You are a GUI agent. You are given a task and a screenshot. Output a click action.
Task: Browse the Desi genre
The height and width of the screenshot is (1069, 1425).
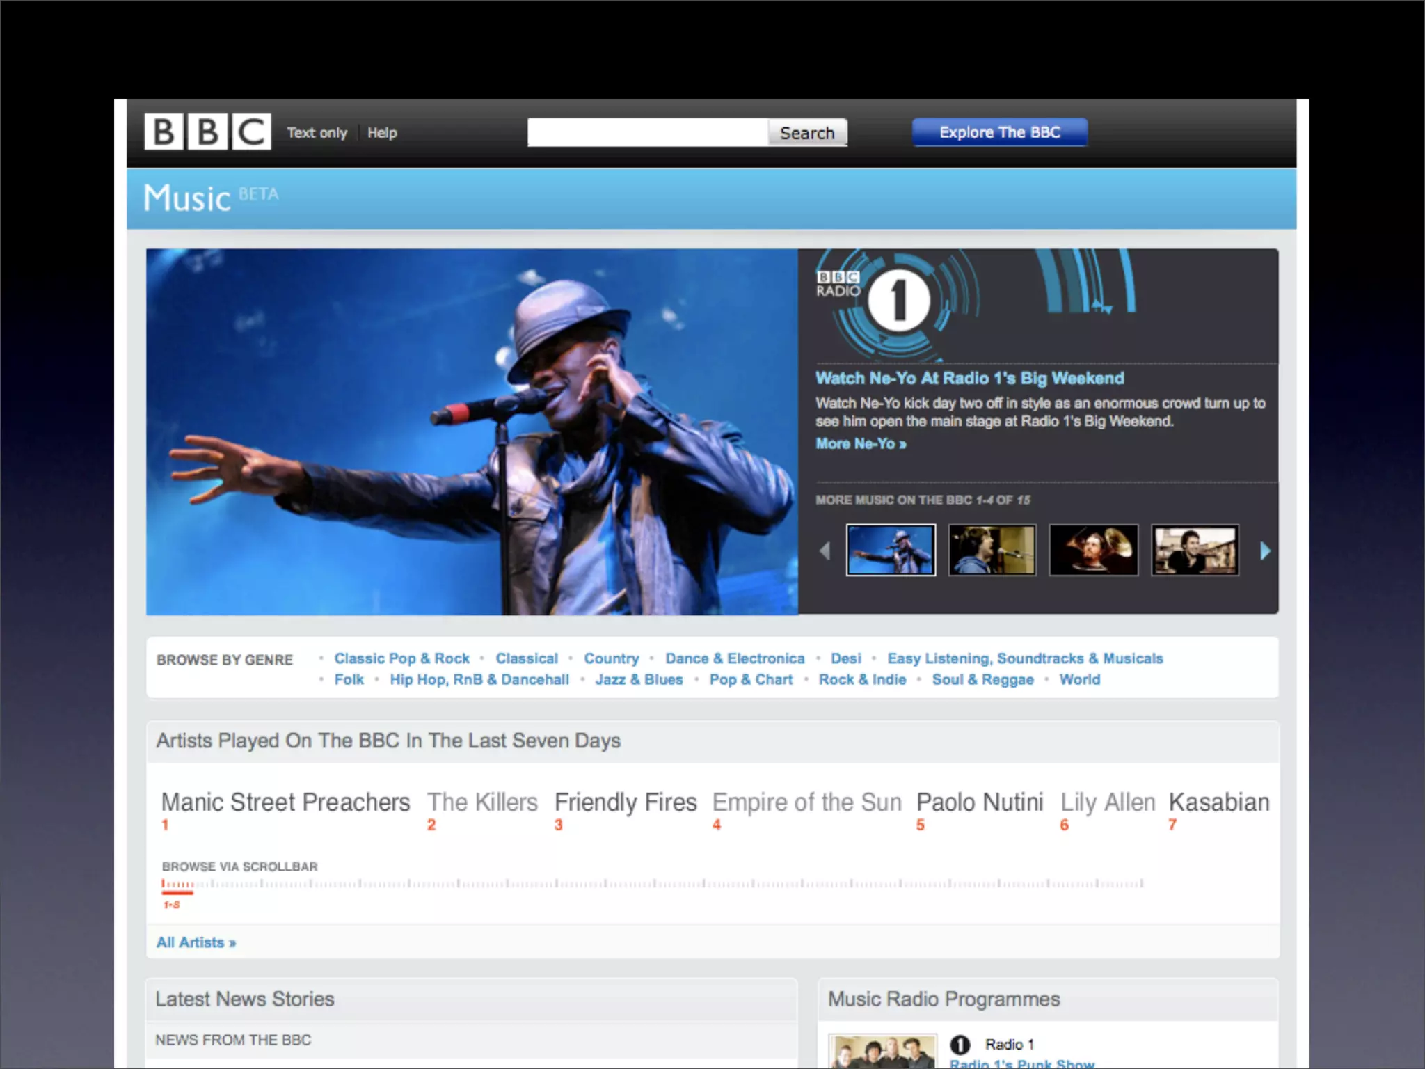coord(845,658)
